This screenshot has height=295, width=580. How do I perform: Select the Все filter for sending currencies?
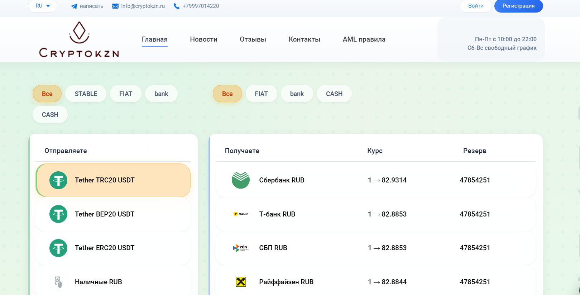tap(47, 94)
